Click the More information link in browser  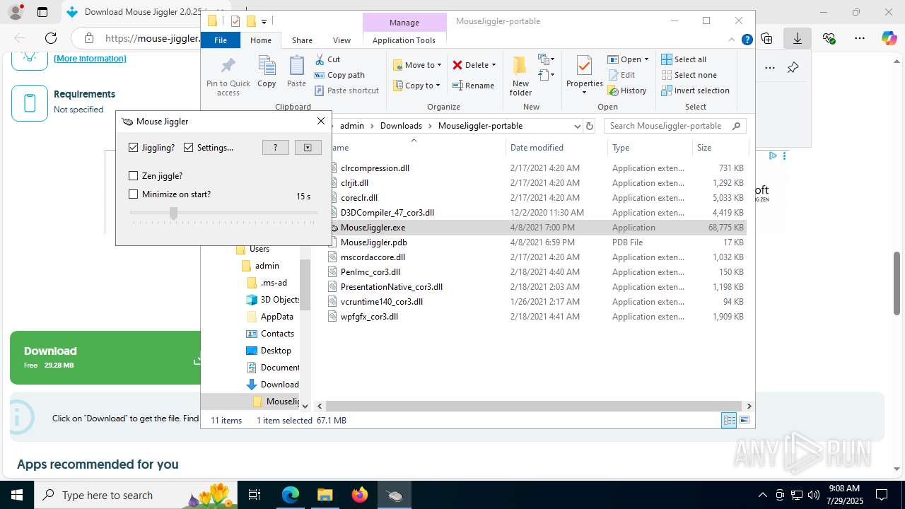tap(90, 59)
